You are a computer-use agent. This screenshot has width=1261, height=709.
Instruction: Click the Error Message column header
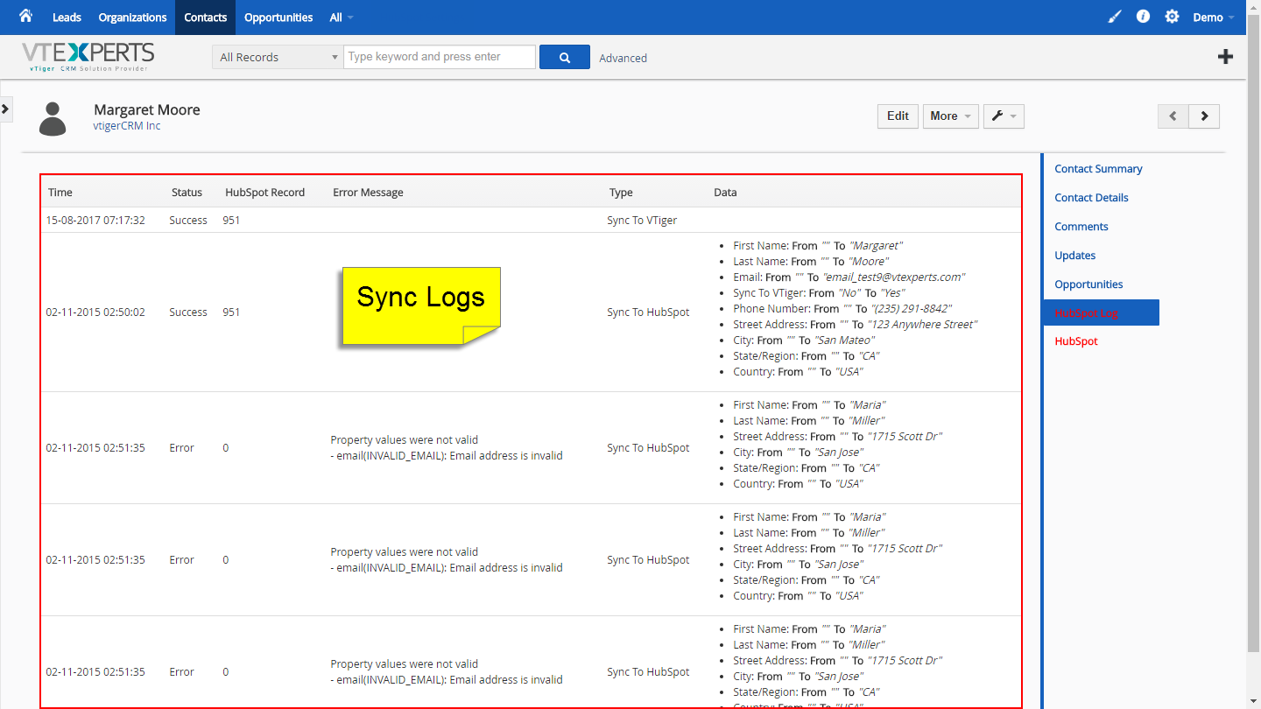(x=368, y=193)
